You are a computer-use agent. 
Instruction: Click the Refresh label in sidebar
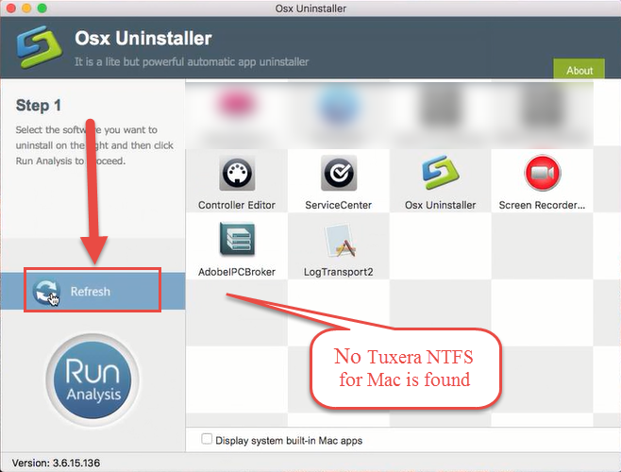point(91,292)
